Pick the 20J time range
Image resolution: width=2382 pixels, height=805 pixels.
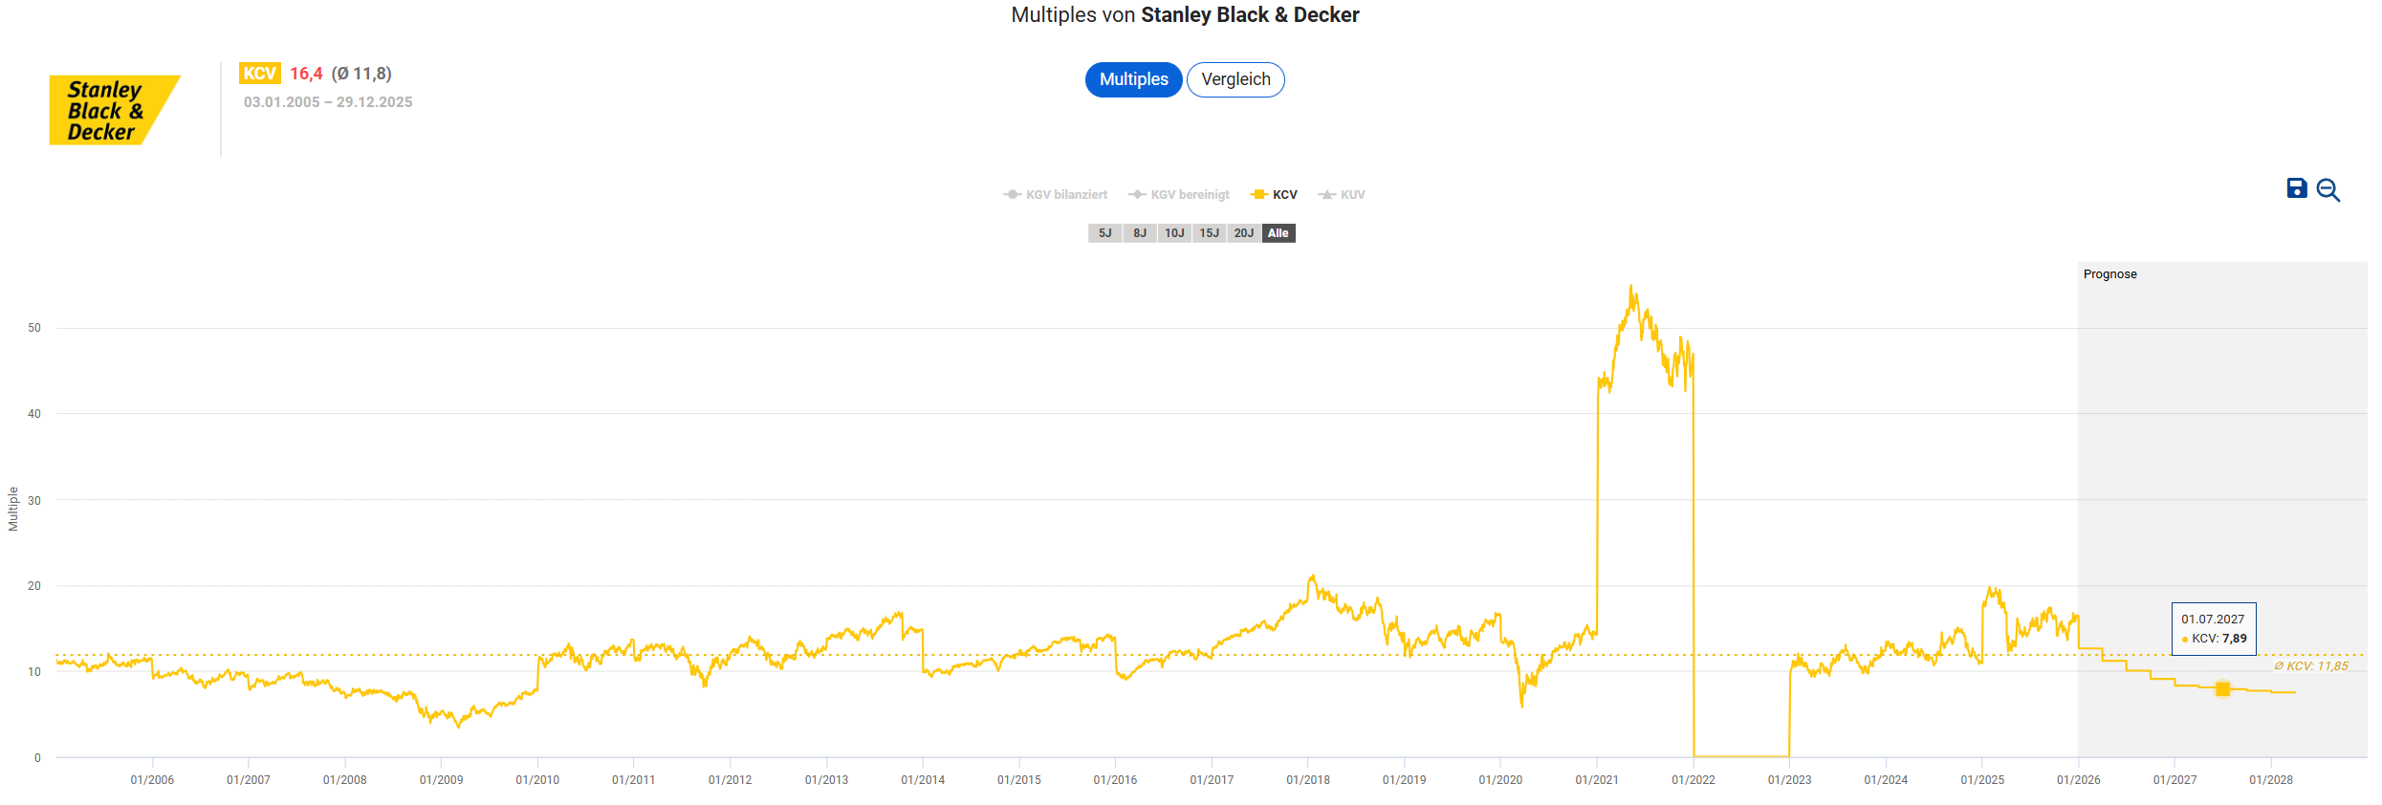point(1243,233)
